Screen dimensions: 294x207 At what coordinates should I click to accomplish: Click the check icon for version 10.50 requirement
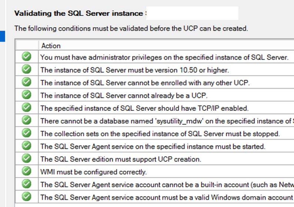(26, 69)
